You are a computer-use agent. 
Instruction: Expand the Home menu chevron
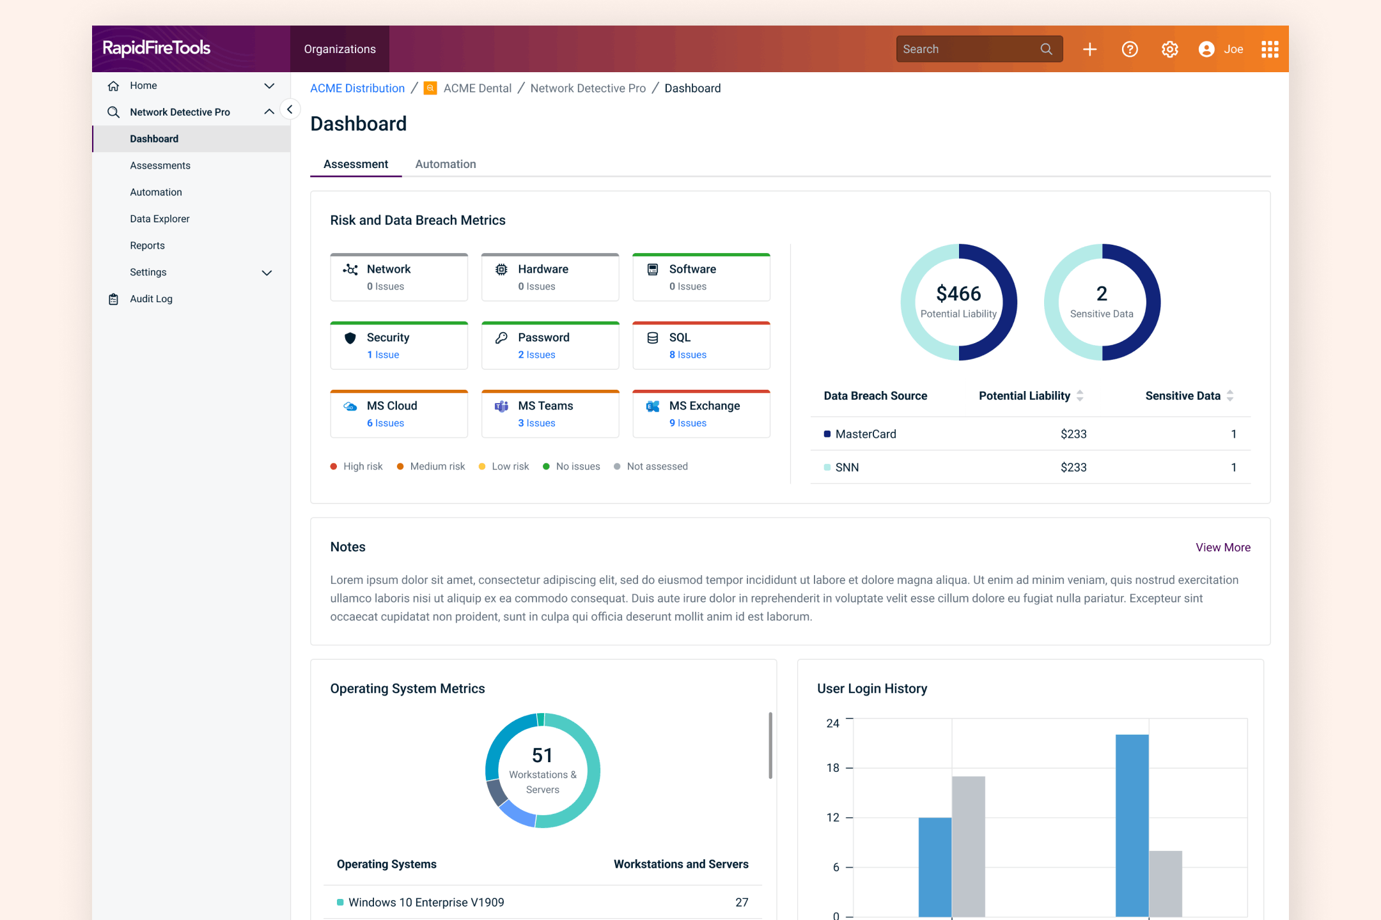269,86
